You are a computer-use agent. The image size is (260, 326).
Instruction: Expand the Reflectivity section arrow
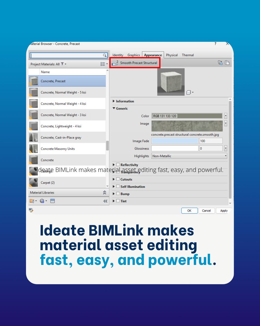click(x=114, y=165)
